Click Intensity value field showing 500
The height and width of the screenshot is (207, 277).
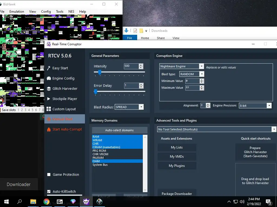131,66
